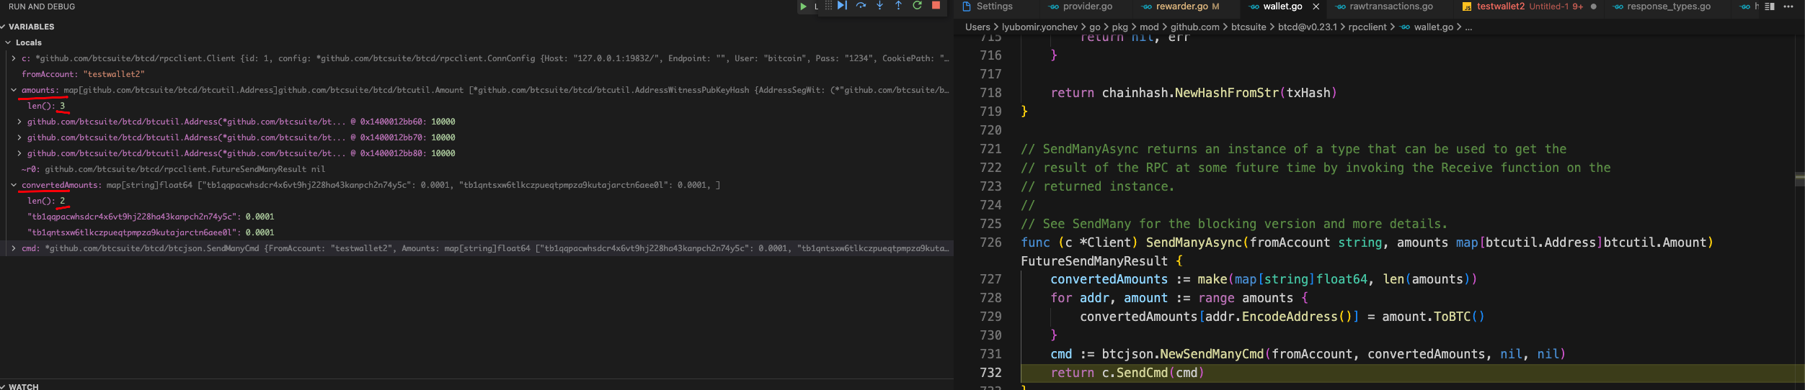Select the tb1qqpacwhsdcr4x6vt9hj228ha43kanpch2n74y5c entry

tap(476, 217)
